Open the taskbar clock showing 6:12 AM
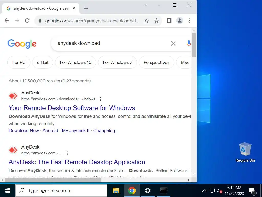This screenshot has width=262, height=197. 234,191
